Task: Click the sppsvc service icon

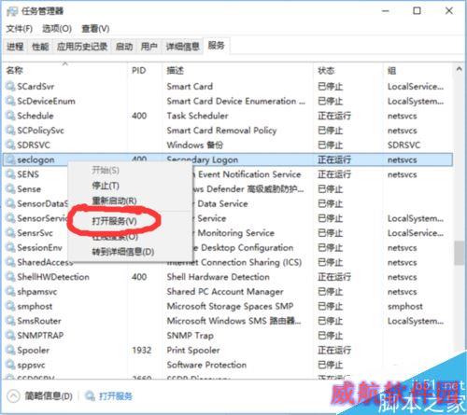Action: tap(11, 365)
